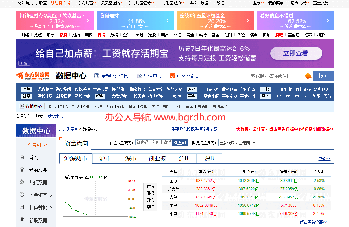Switch to 深市 tab

131,158
